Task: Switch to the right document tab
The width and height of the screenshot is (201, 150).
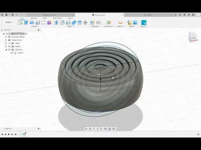Action: (x=148, y=15)
